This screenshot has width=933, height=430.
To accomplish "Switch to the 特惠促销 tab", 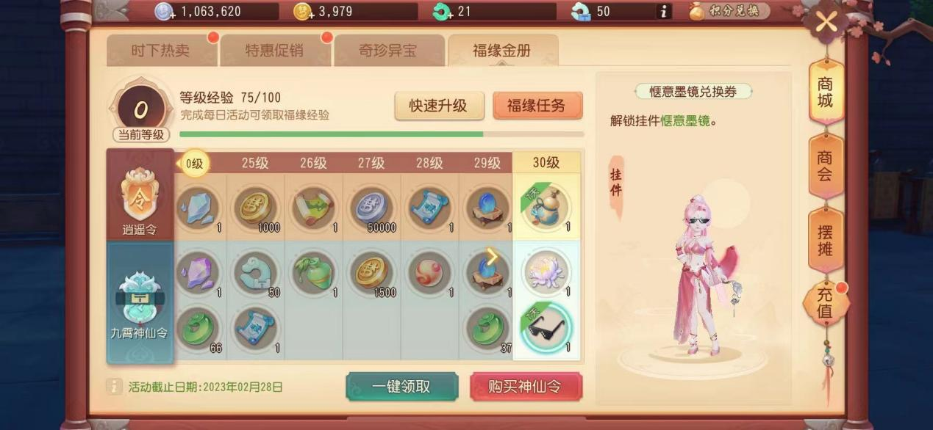I will 274,51.
